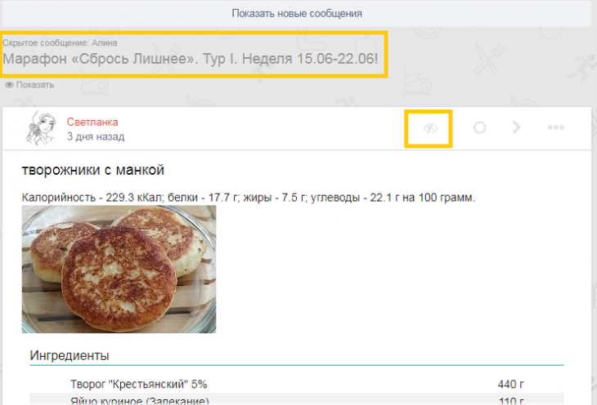Click Светланка's avatar picture

pyautogui.click(x=41, y=128)
